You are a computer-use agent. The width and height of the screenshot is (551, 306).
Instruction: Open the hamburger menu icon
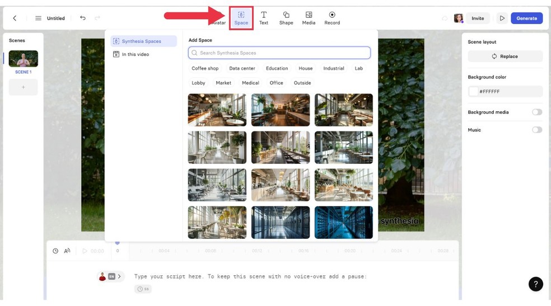coord(38,18)
